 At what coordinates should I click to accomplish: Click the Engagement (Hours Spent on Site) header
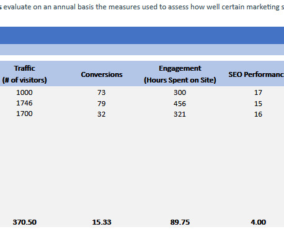[180, 74]
